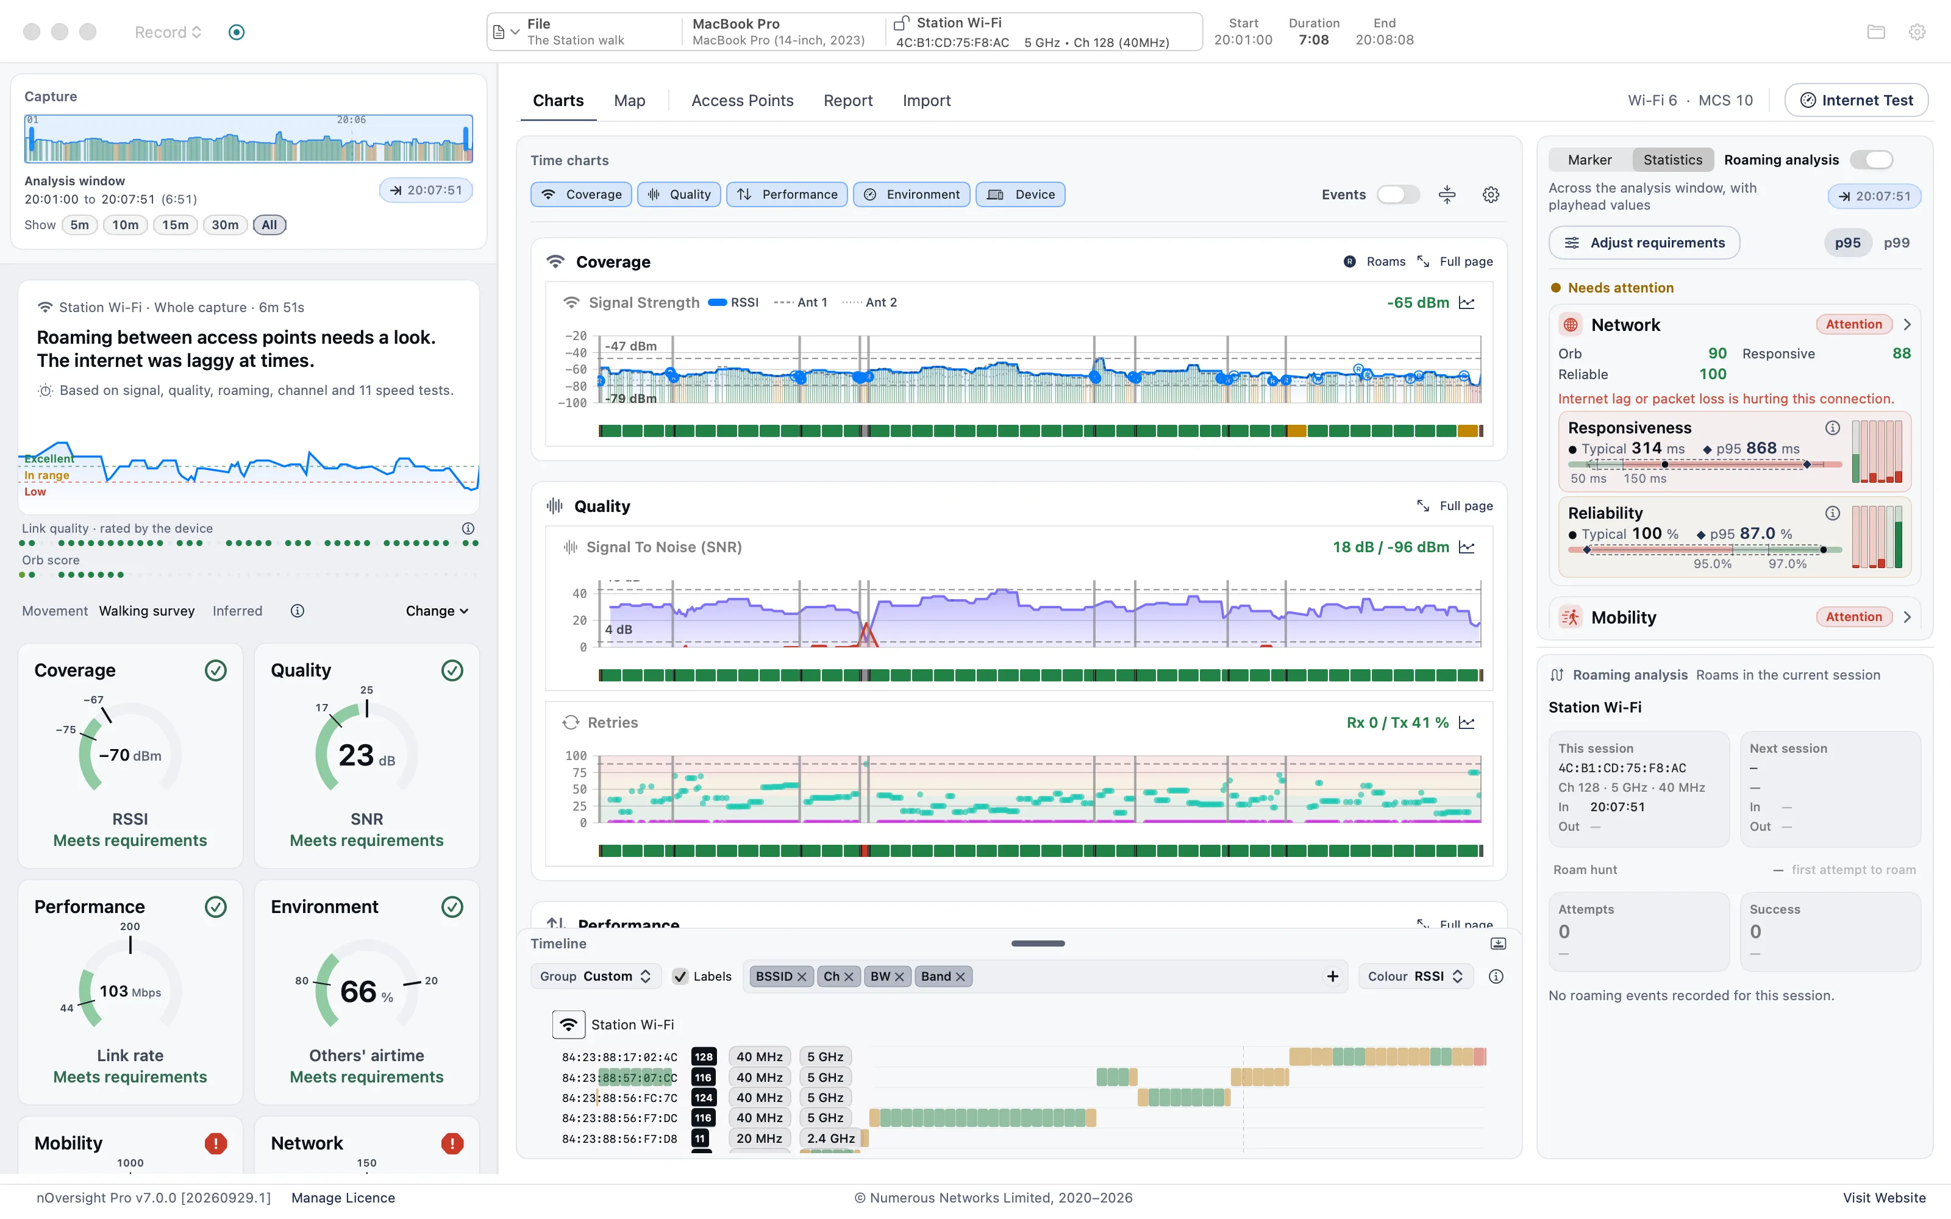Switch to the Access Points tab
The width and height of the screenshot is (1951, 1219).
743,101
